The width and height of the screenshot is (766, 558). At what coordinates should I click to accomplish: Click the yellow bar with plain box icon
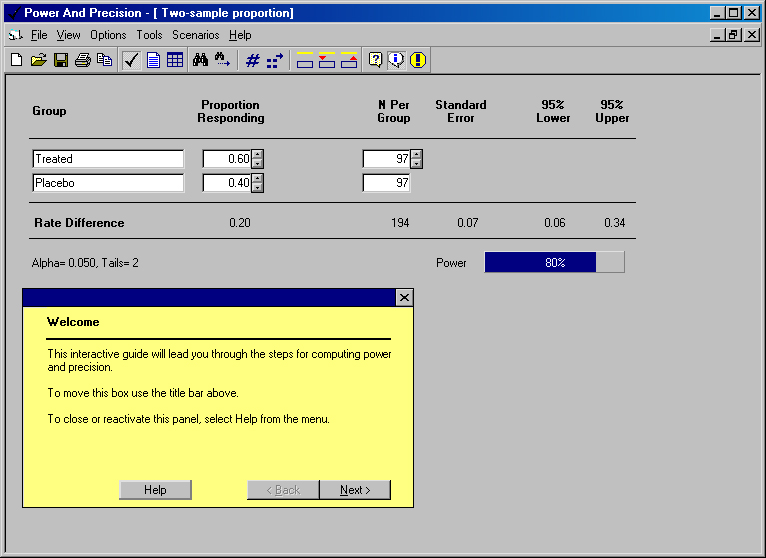point(305,60)
